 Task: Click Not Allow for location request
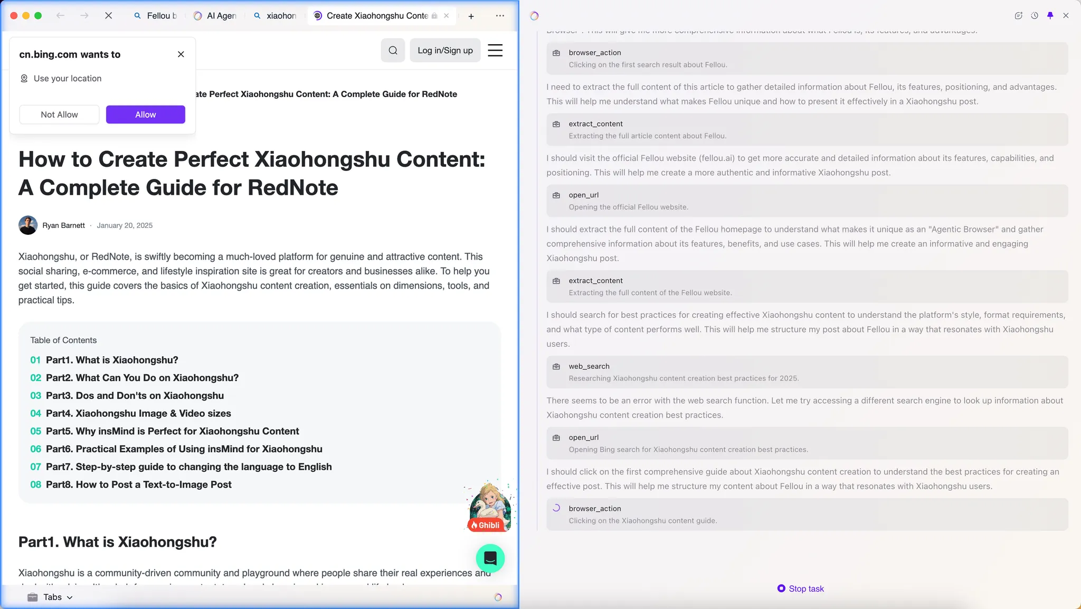pyautogui.click(x=59, y=115)
